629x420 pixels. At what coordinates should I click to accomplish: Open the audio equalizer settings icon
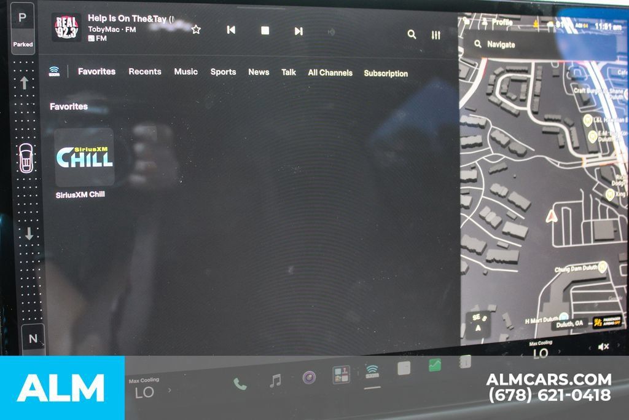[436, 35]
